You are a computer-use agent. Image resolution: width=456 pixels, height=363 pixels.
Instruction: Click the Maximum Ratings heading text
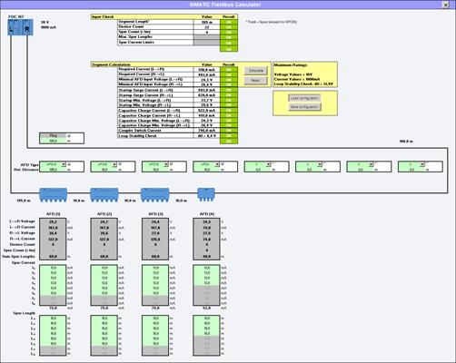pyautogui.click(x=291, y=65)
